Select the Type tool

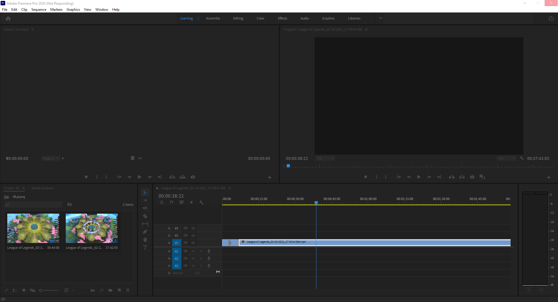(145, 248)
